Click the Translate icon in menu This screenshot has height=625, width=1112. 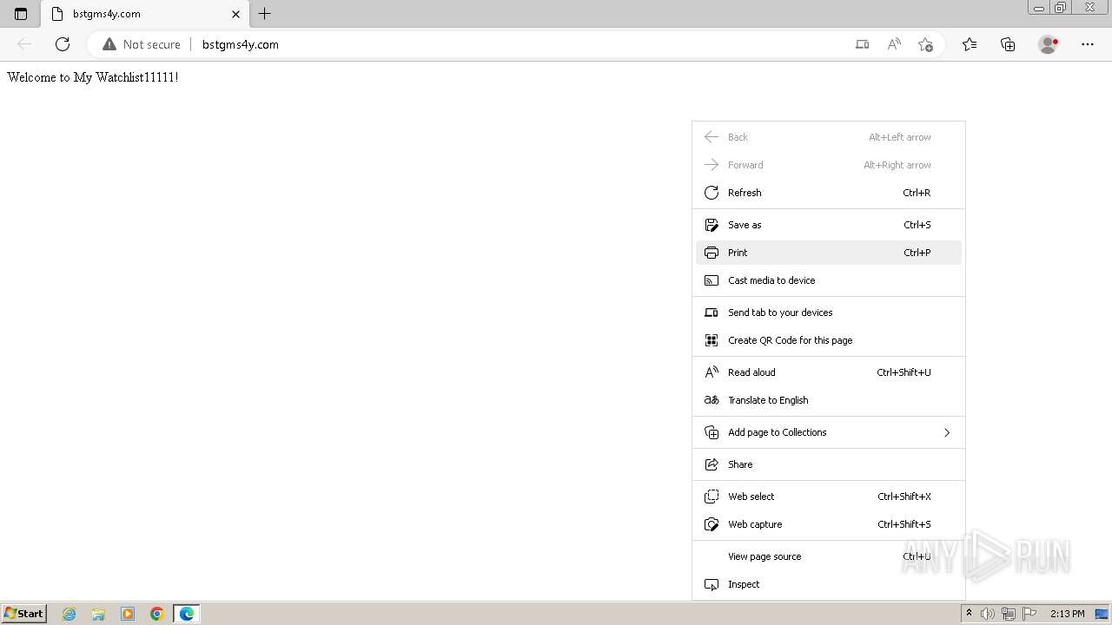pos(712,400)
